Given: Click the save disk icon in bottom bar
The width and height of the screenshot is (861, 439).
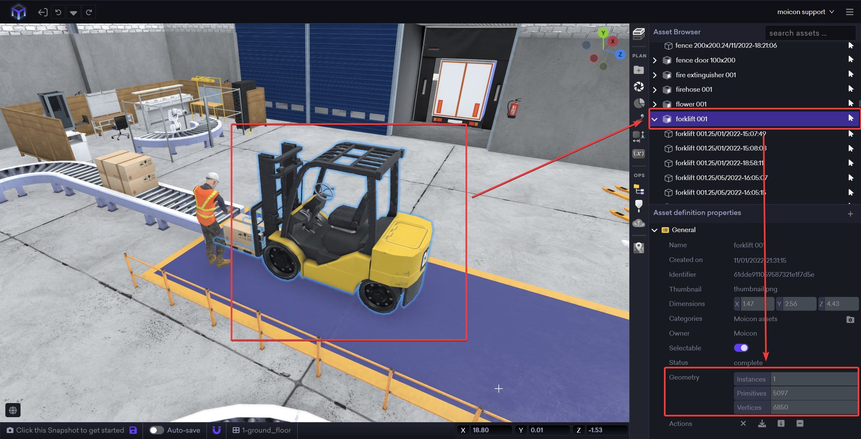Looking at the screenshot, I should click(x=133, y=430).
